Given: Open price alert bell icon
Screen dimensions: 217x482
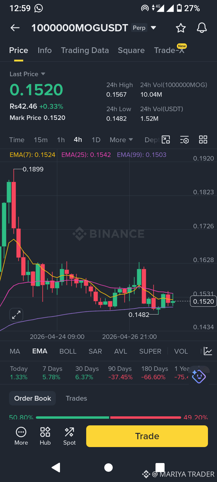Looking at the screenshot, I should pos(202,28).
